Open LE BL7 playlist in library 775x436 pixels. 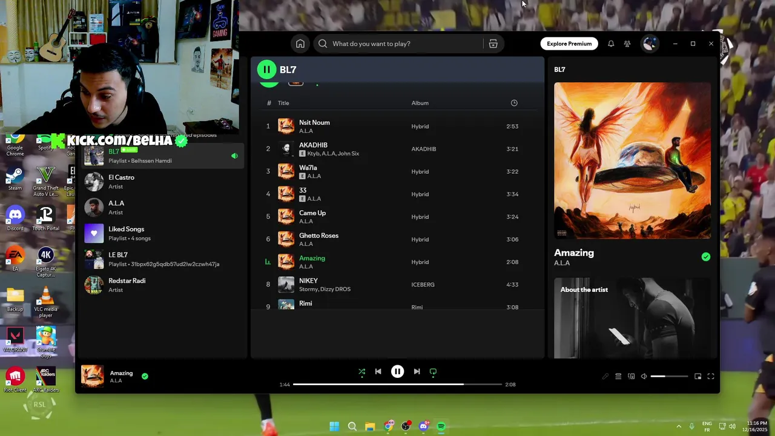tap(162, 259)
